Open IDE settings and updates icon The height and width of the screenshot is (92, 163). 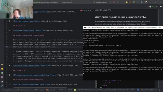(146, 2)
